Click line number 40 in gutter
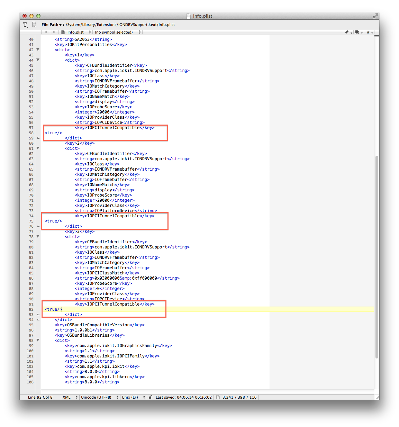The height and width of the screenshot is (427, 399). pyautogui.click(x=31, y=39)
